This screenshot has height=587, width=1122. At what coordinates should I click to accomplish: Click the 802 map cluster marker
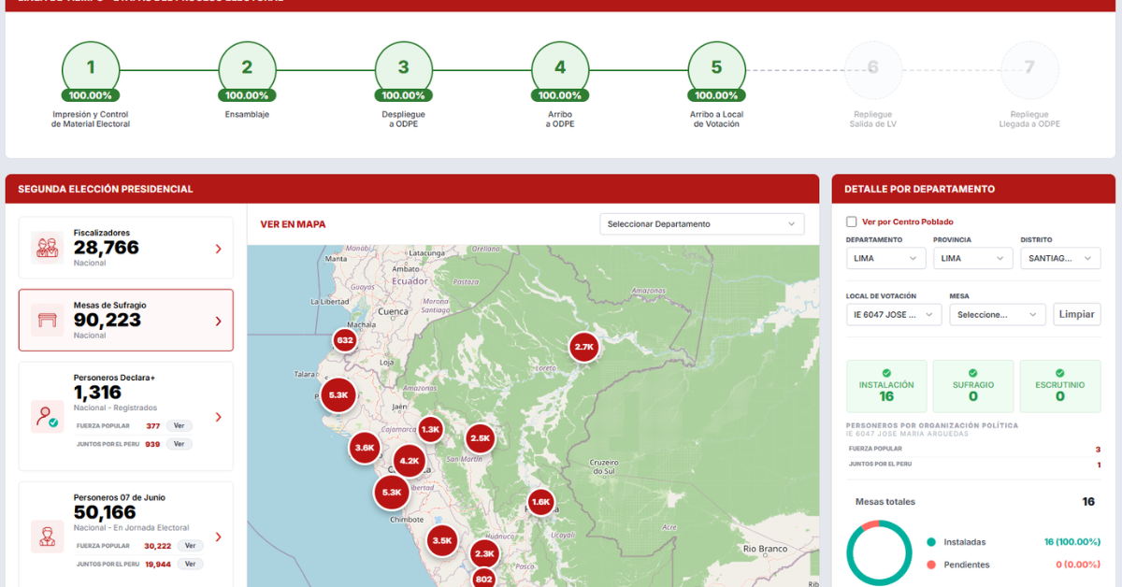[483, 580]
